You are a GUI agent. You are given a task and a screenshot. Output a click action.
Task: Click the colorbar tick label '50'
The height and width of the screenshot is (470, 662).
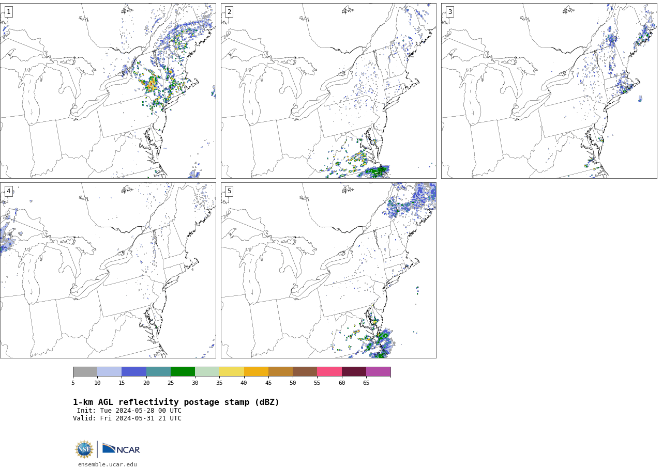tap(293, 383)
